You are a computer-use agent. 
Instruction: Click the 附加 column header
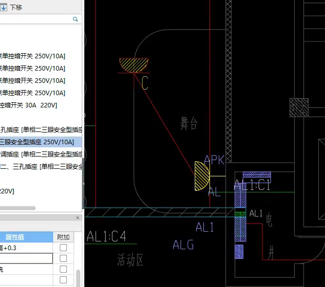[x=63, y=237]
